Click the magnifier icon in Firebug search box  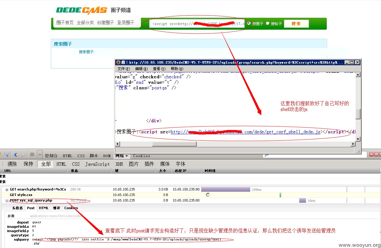click(x=266, y=155)
